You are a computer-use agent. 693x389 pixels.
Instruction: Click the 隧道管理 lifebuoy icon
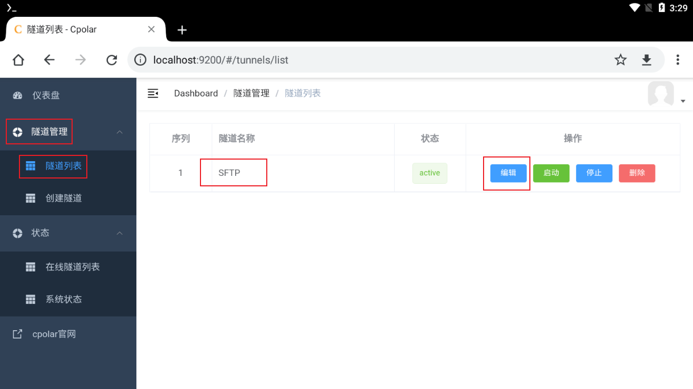click(x=17, y=132)
